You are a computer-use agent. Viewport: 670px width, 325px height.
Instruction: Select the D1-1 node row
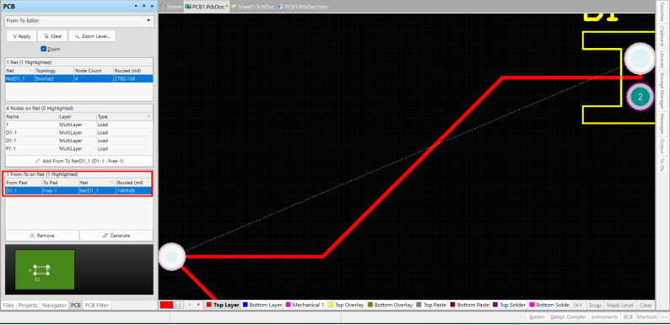(x=79, y=133)
